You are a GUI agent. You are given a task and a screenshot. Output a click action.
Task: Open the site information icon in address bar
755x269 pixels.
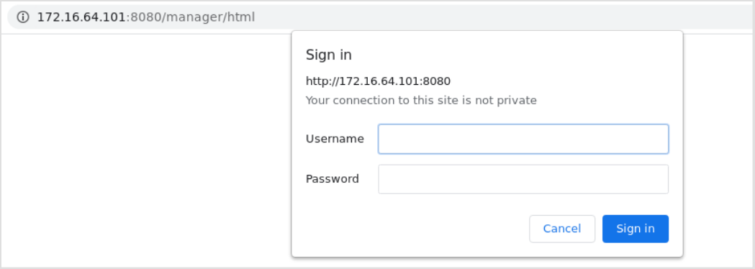point(22,17)
